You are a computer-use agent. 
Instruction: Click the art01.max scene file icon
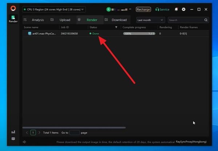[x=30, y=33]
